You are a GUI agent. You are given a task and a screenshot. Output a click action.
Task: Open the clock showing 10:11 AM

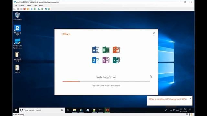183,110
